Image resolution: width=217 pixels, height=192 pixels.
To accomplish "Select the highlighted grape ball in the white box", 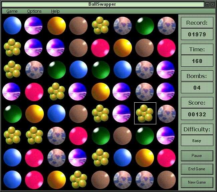I will pos(145,114).
